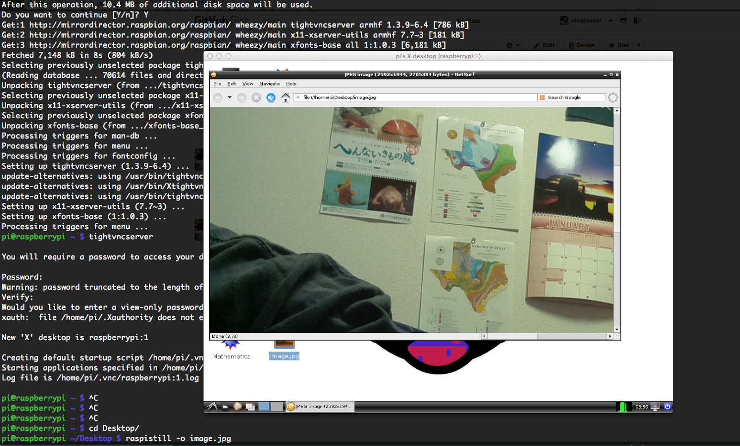Screen dimensions: 740x446
Task: Open the Navigate menu in NetSurf
Action: 270,84
